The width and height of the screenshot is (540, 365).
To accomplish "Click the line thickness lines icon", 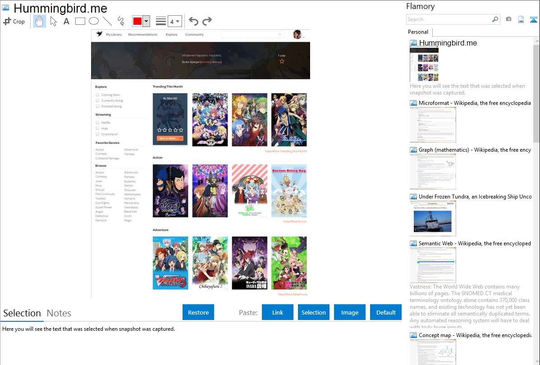I will point(161,21).
